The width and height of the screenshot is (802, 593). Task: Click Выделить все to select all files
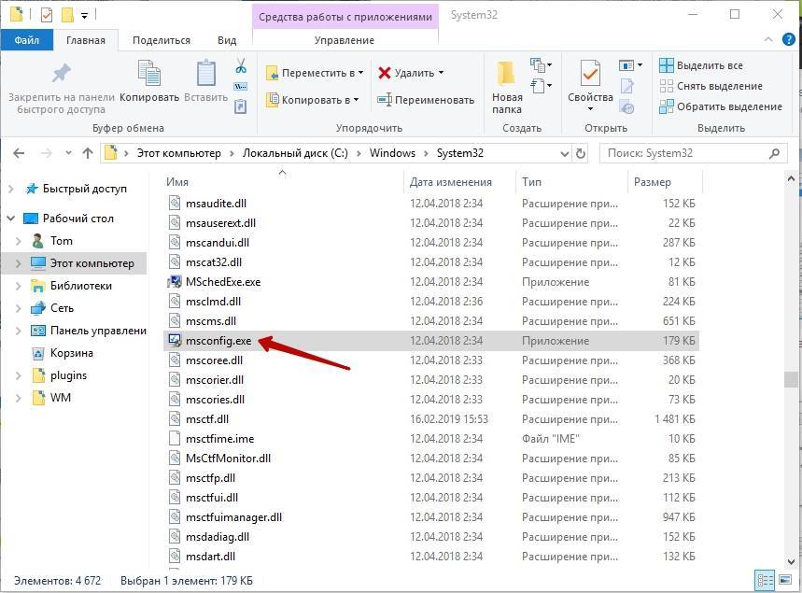[x=700, y=65]
